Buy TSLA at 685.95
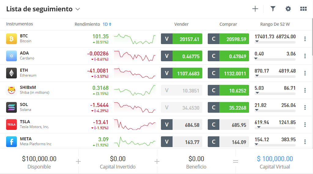Viewport: 313px width, 174px height. (x=228, y=125)
